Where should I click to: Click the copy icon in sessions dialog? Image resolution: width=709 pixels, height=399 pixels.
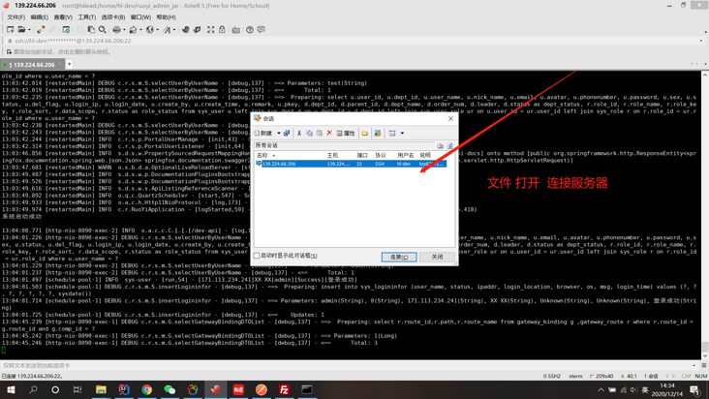(309, 133)
